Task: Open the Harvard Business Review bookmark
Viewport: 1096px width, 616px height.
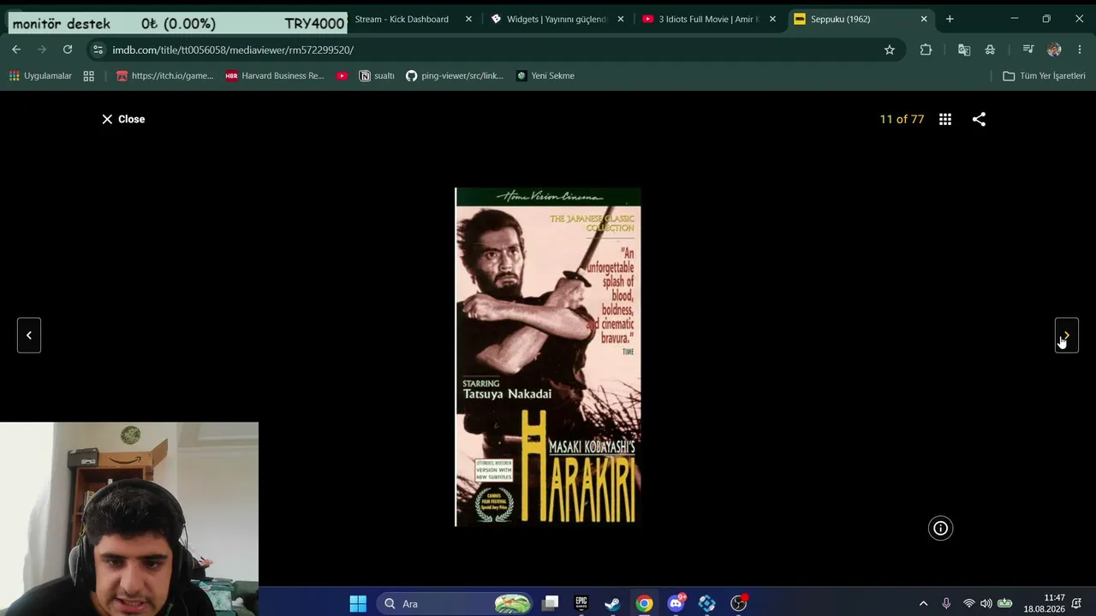Action: click(x=275, y=76)
